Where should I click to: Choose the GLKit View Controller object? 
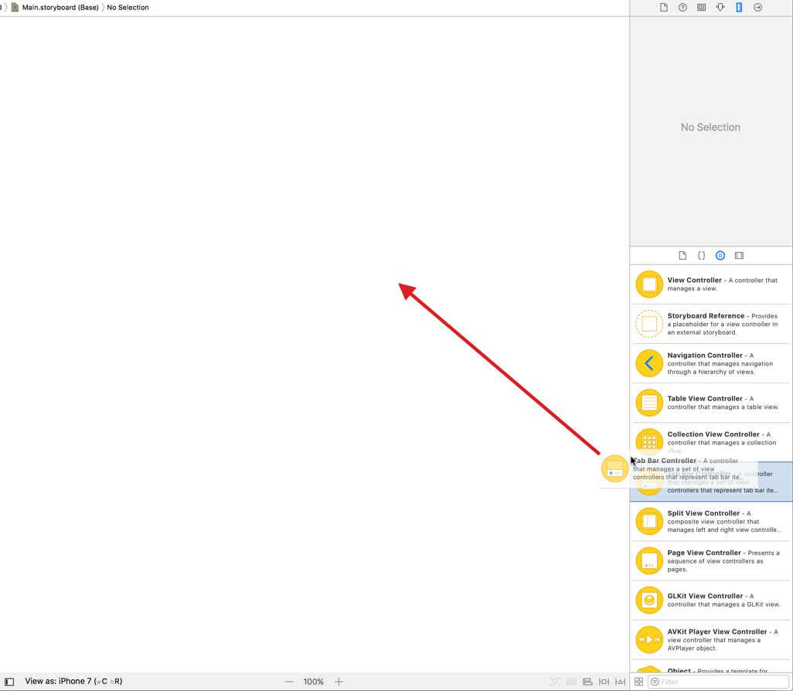tap(711, 600)
